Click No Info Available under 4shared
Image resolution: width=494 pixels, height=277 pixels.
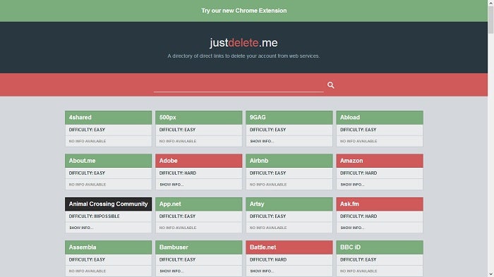click(88, 142)
